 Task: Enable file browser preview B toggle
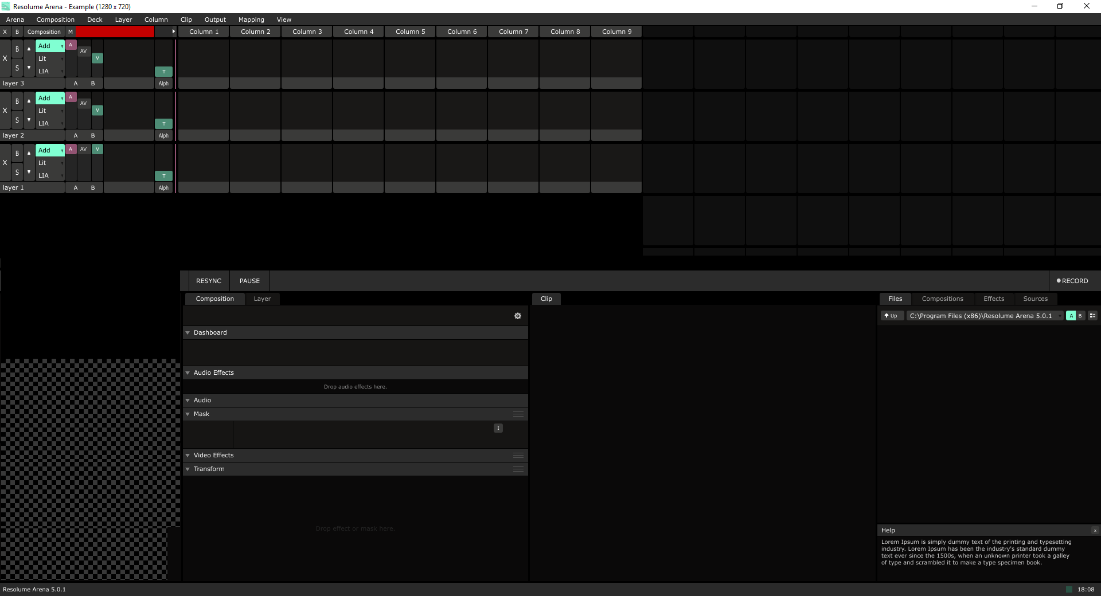coord(1080,316)
